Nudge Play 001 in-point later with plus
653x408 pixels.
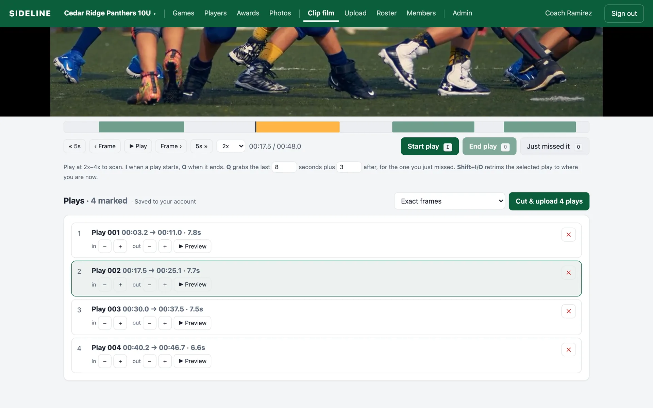click(x=120, y=246)
